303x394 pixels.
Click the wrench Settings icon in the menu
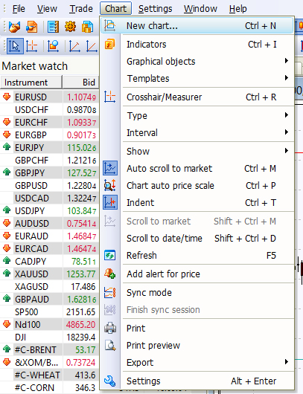point(110,381)
